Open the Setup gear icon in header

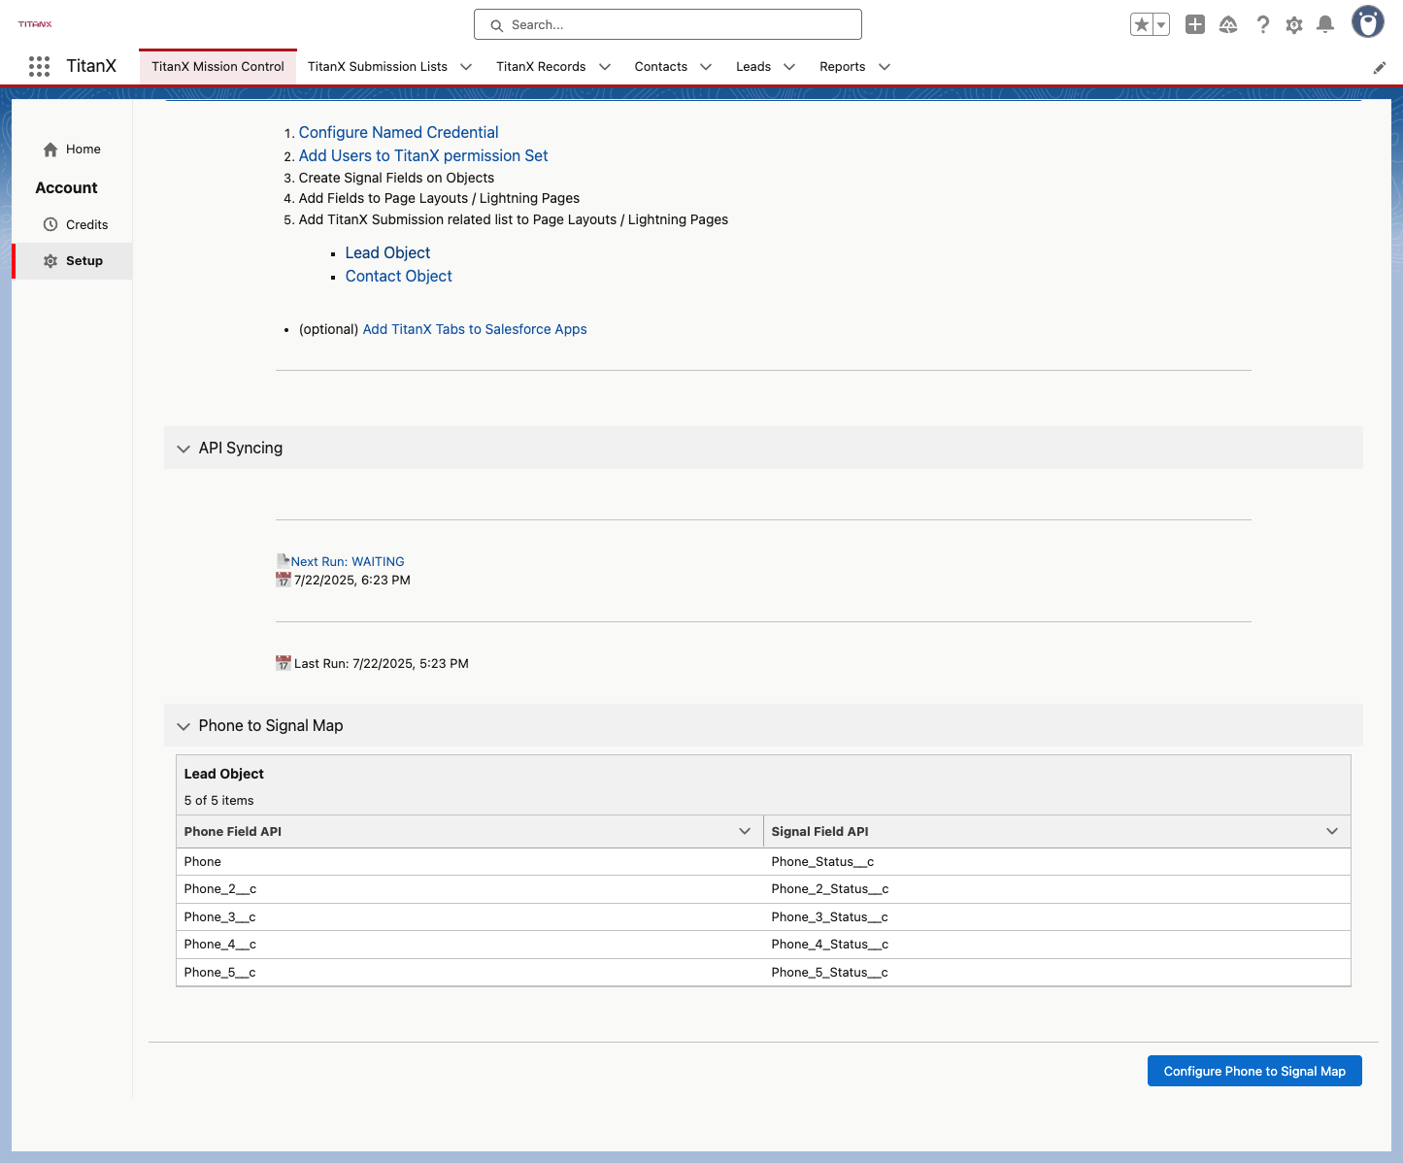1294,25
